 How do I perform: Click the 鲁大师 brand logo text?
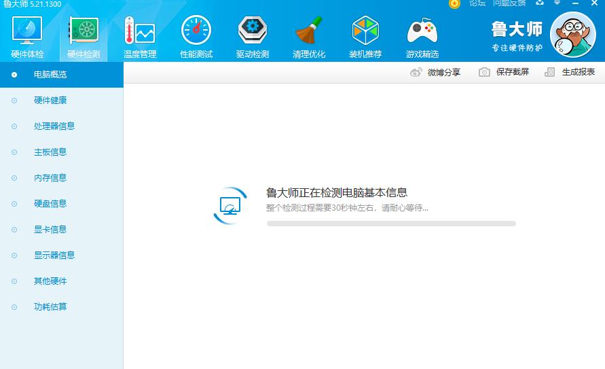(x=517, y=29)
